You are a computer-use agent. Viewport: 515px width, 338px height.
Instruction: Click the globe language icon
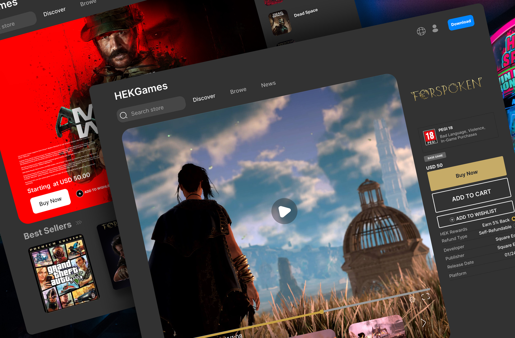(421, 31)
